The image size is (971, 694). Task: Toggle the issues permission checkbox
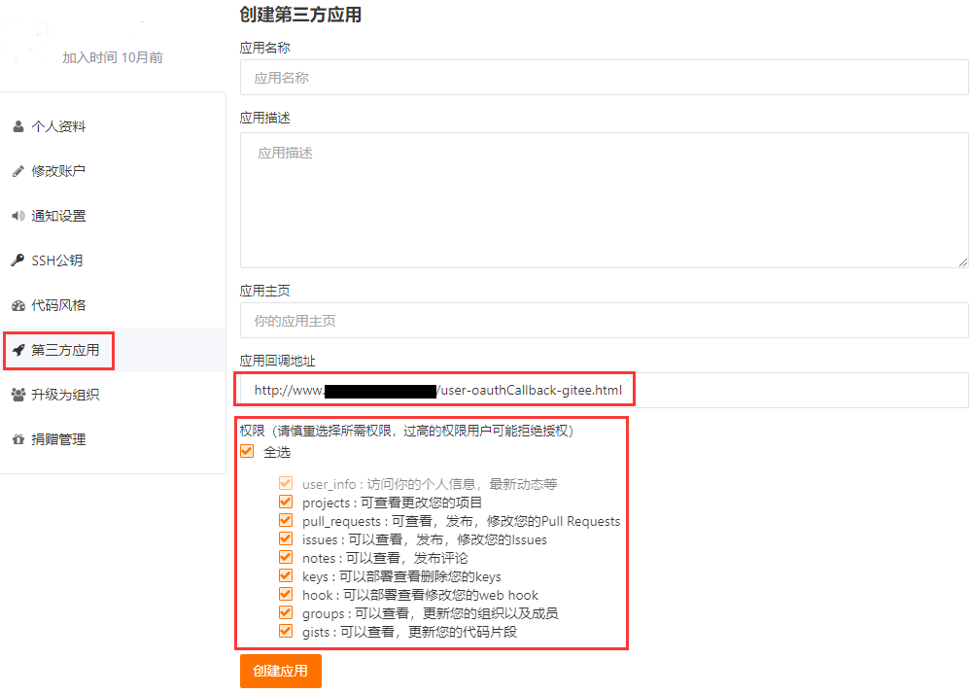pyautogui.click(x=286, y=538)
